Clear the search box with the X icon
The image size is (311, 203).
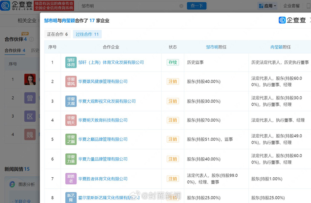[x=181, y=6]
